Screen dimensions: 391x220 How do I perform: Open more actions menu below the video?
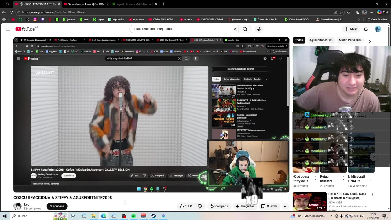pos(286,206)
